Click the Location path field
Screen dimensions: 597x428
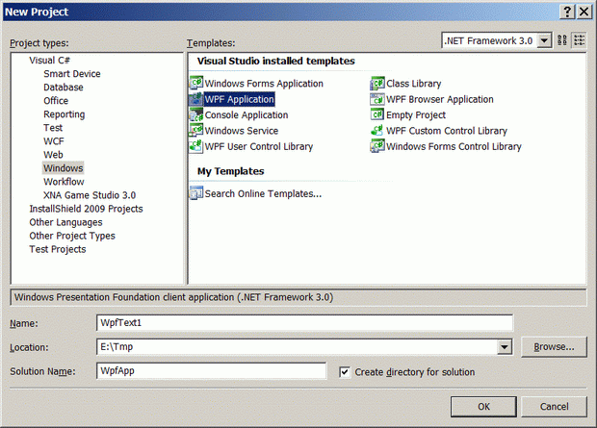point(297,347)
